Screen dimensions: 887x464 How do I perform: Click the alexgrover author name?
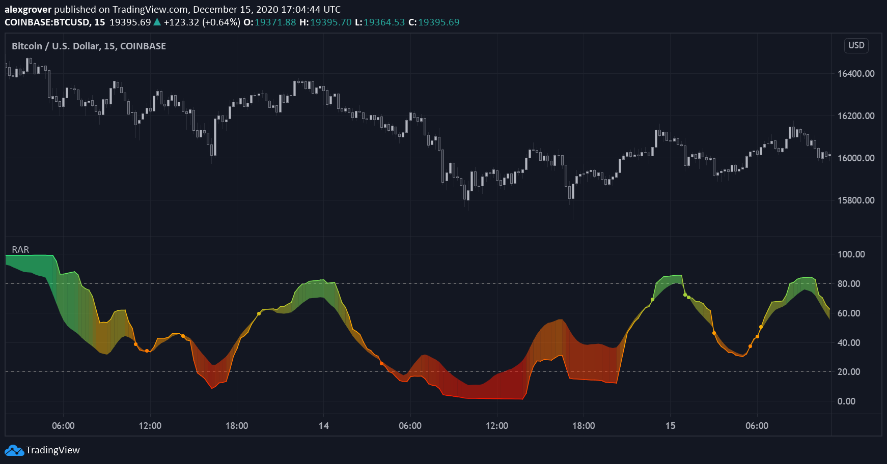coord(28,10)
